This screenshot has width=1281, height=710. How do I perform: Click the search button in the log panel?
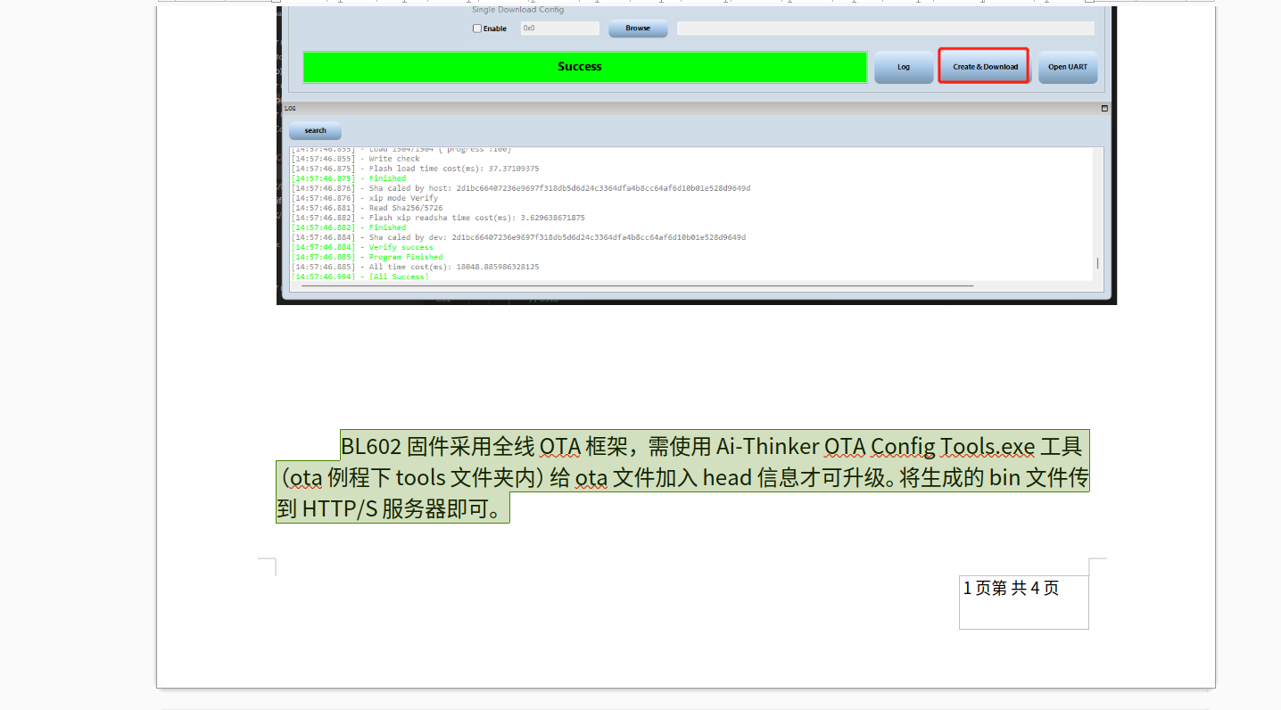[x=315, y=131]
